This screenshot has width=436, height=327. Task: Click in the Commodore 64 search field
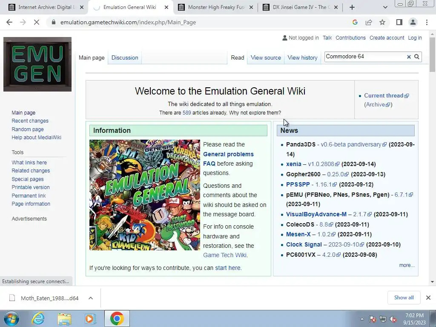coord(364,57)
